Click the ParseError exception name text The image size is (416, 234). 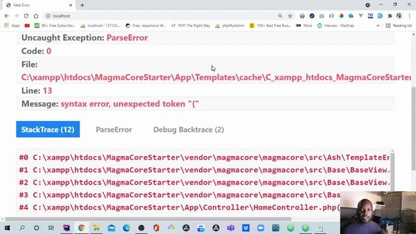click(x=127, y=38)
